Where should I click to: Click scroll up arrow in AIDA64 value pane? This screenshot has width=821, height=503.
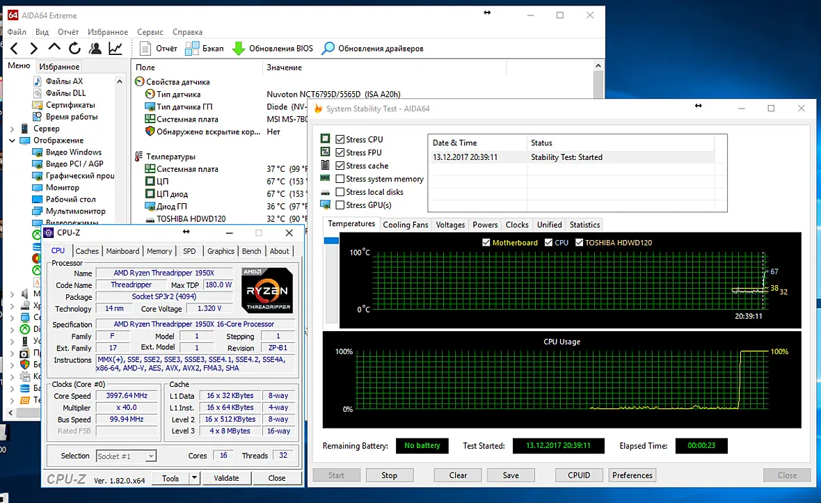pyautogui.click(x=598, y=66)
